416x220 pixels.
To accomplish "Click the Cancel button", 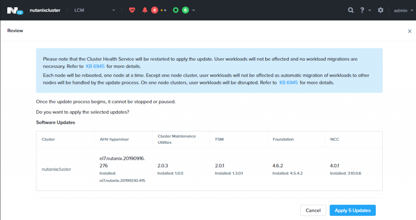I will (313, 210).
